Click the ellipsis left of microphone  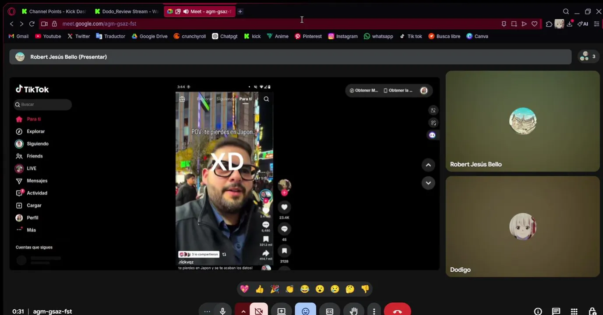207,311
